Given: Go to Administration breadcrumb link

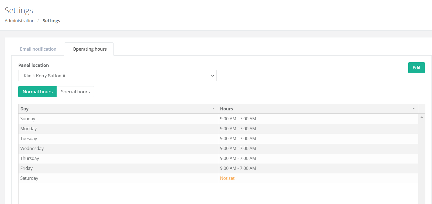Looking at the screenshot, I should [x=20, y=21].
